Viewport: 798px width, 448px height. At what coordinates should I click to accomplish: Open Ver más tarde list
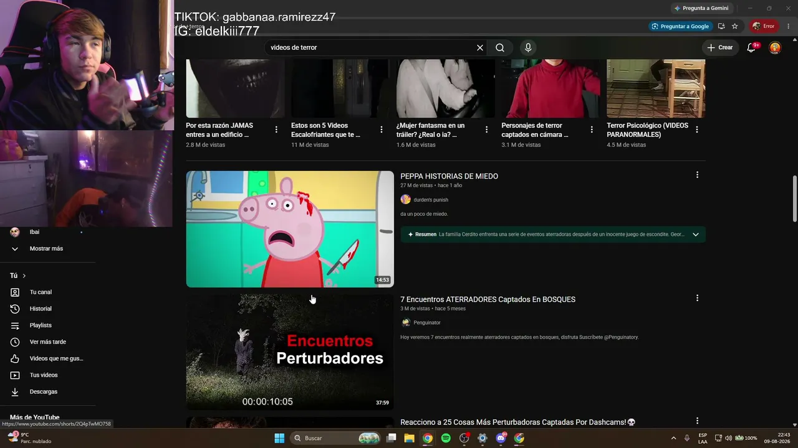tap(47, 342)
